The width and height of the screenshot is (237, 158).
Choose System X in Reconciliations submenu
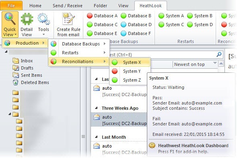(x=130, y=62)
